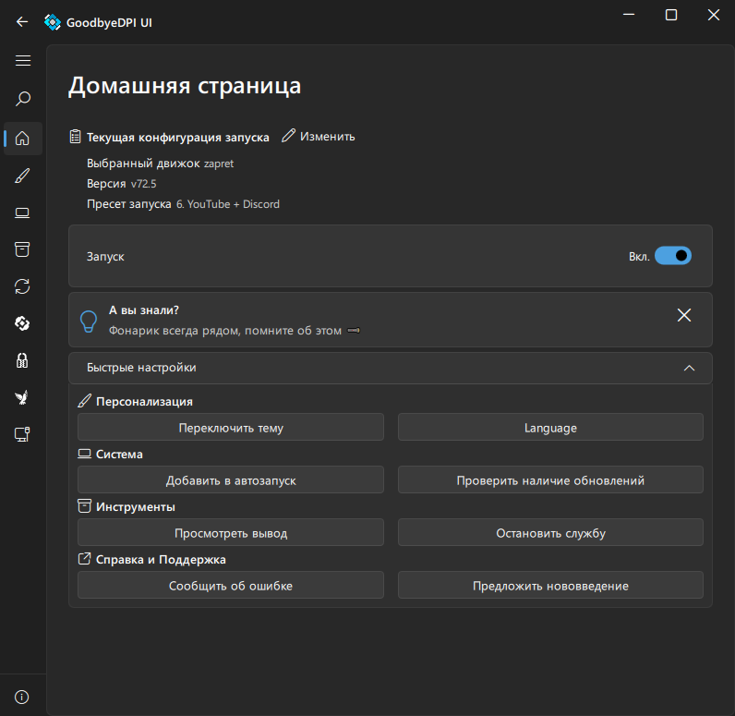735x716 pixels.
Task: Click the monitor icon in sidebar
Action: pyautogui.click(x=23, y=434)
